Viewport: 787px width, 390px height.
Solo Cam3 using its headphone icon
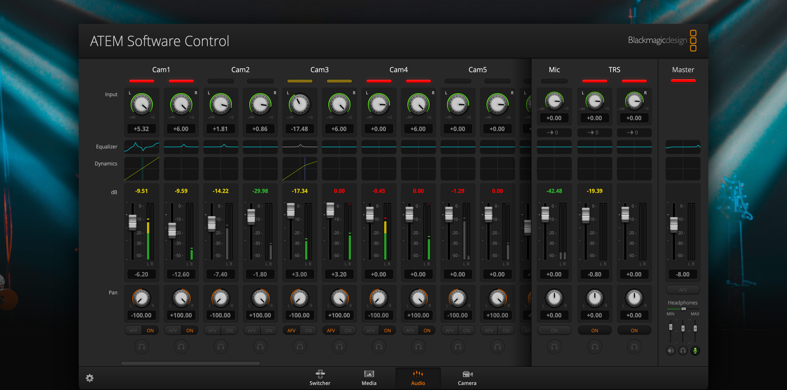tap(299, 347)
